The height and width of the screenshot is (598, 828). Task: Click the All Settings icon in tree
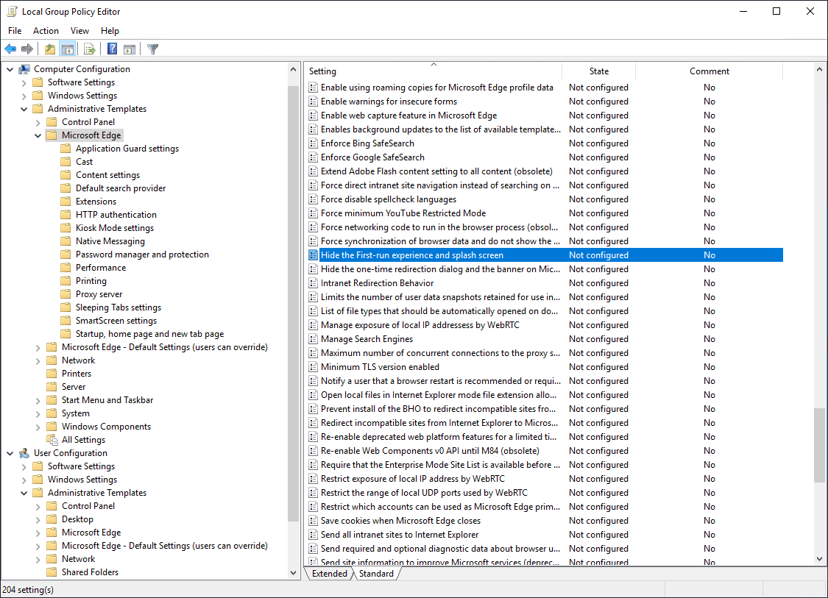52,440
